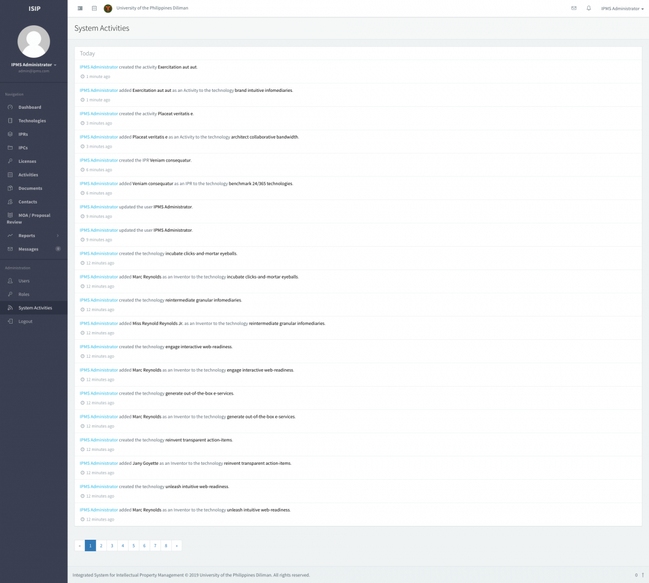
Task: Click the Messages count badge
Action: tap(58, 249)
